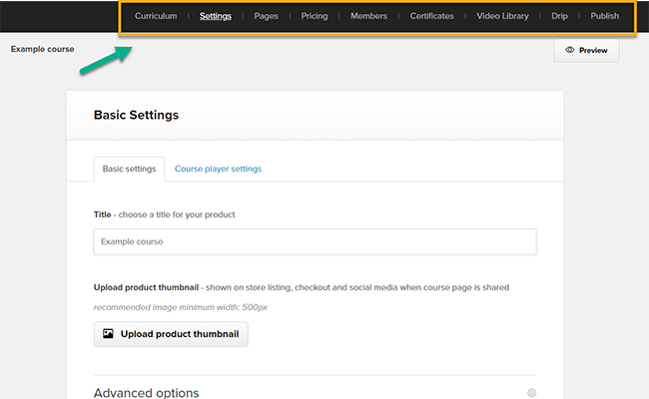
Task: Click the eye icon on the Preview button
Action: point(570,50)
